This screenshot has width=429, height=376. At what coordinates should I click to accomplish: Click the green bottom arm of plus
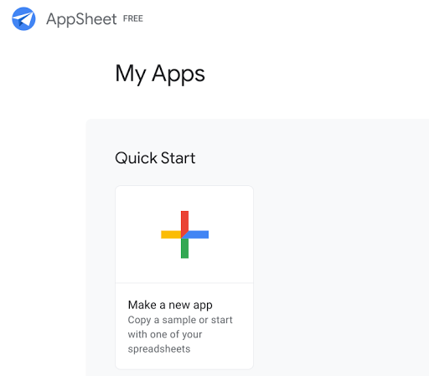184,248
